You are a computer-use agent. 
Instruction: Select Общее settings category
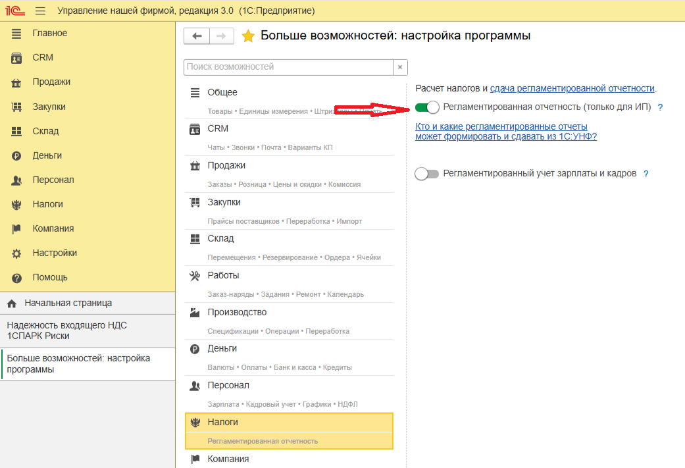pos(222,93)
